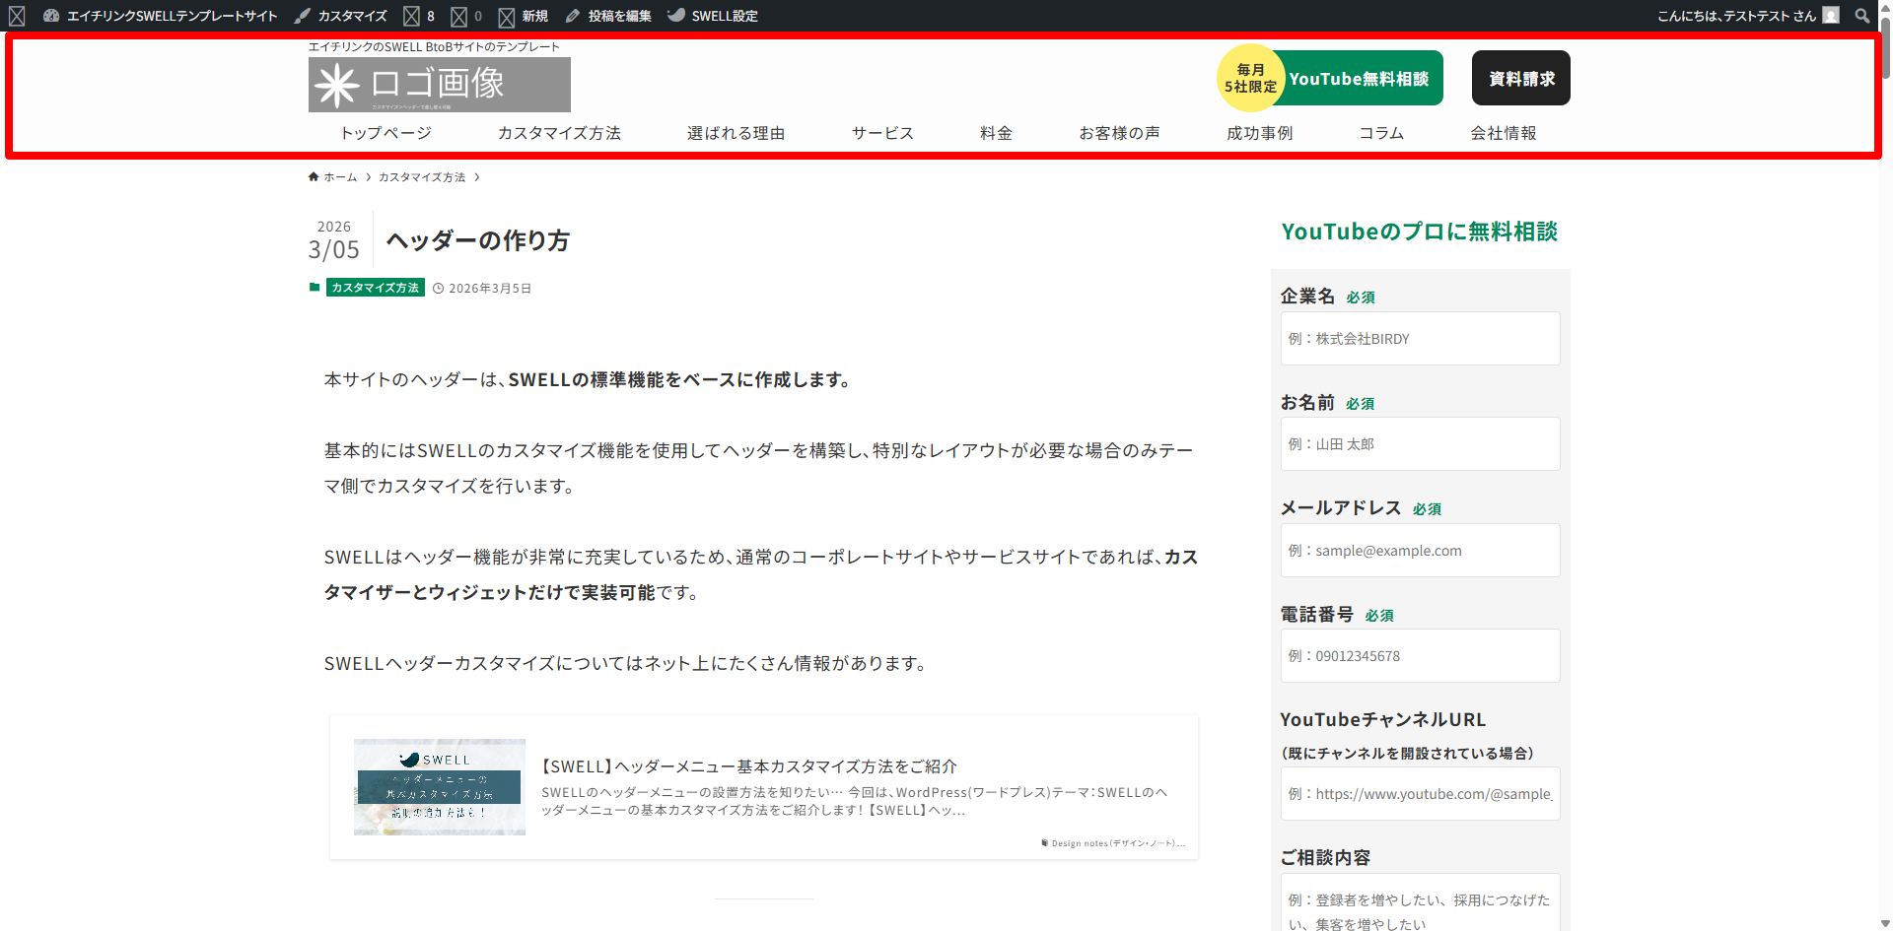The image size is (1893, 931).
Task: Go to the 料金 navigation item
Action: tap(996, 133)
